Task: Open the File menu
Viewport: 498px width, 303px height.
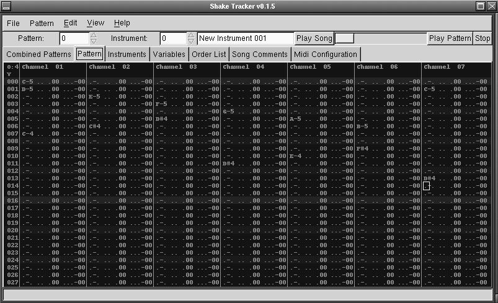Action: point(13,23)
